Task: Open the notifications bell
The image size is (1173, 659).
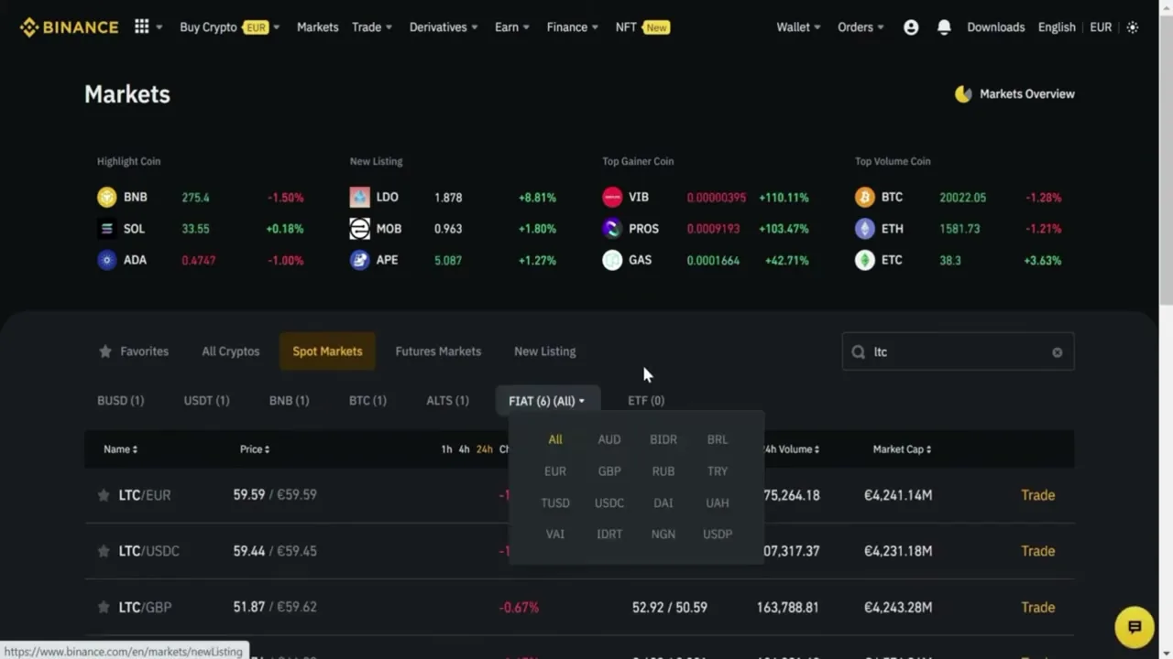Action: click(x=944, y=27)
